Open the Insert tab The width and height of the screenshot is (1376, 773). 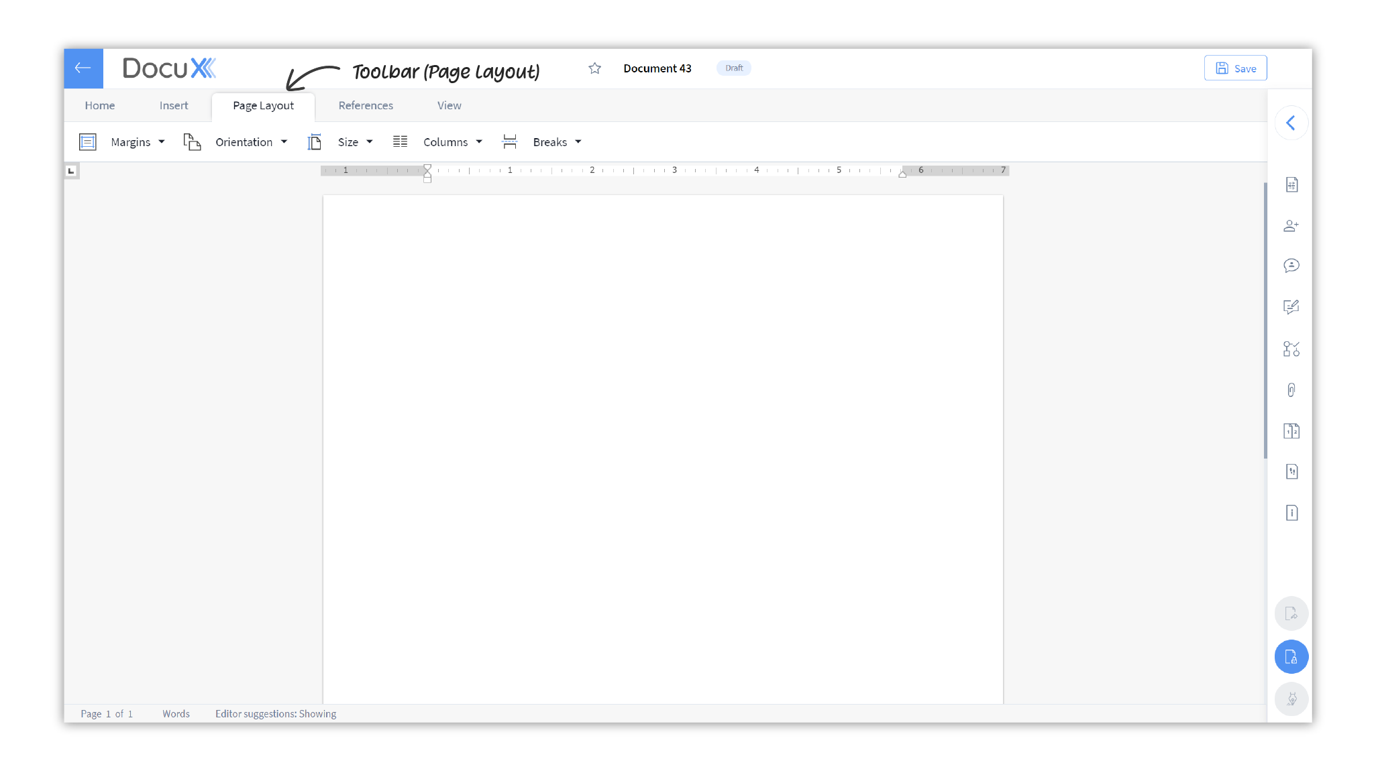point(174,106)
